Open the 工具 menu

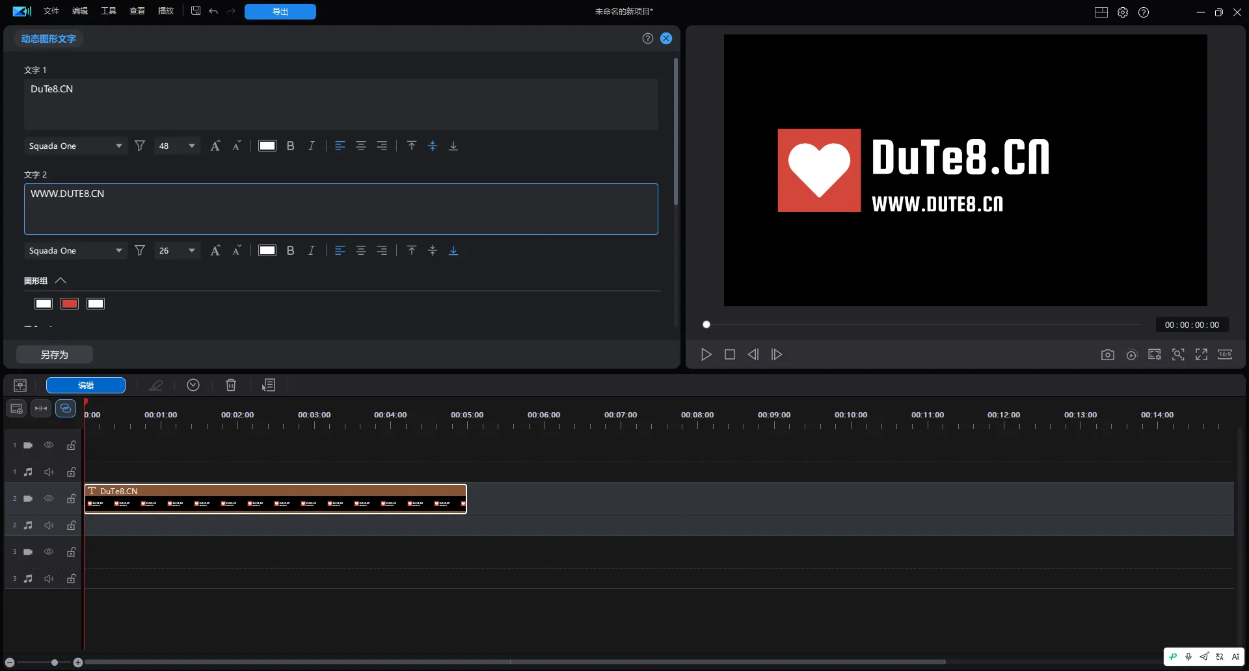109,11
